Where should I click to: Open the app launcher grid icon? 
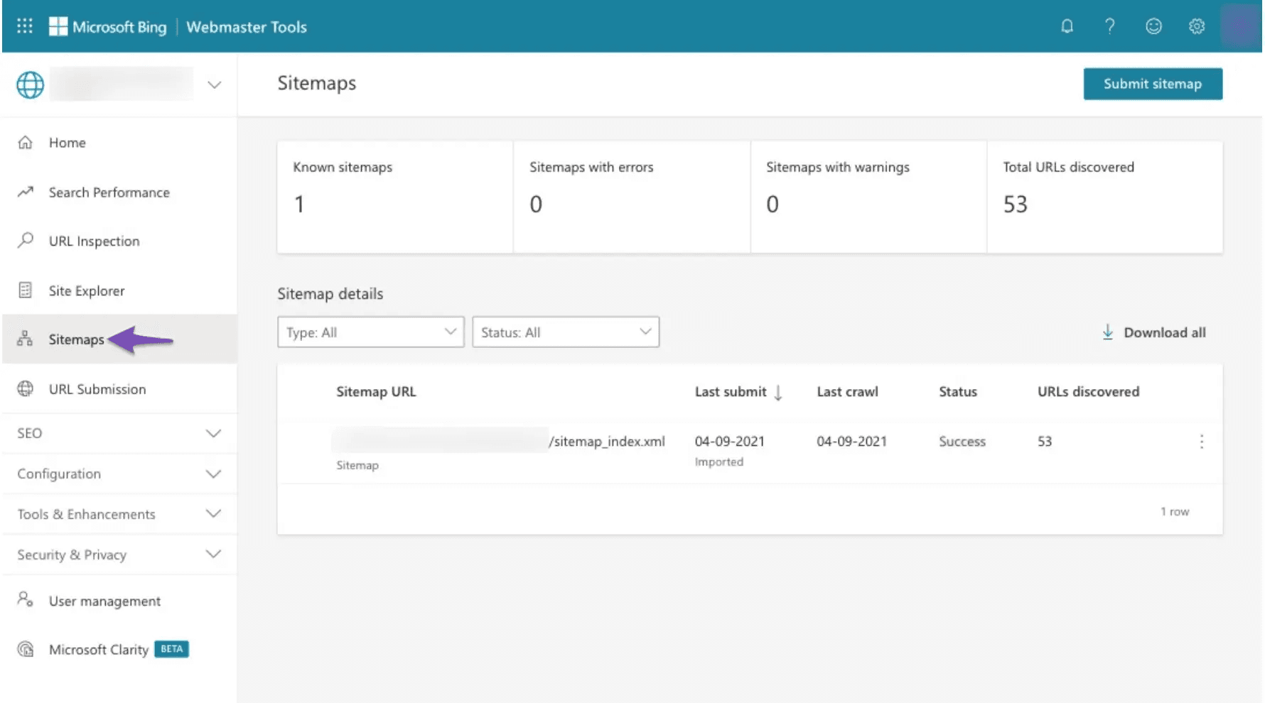(25, 26)
